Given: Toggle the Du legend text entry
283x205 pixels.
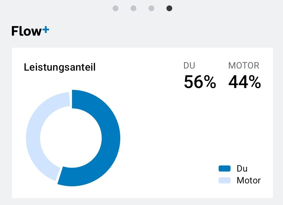Looking at the screenshot, I should pyautogui.click(x=242, y=168).
